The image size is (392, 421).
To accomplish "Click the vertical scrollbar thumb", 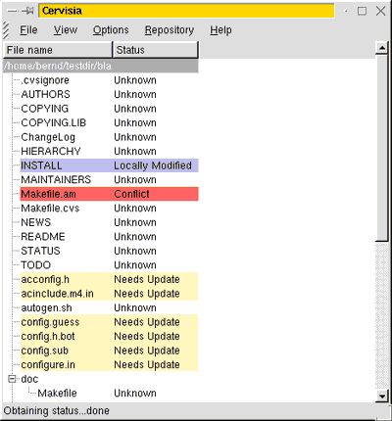I will (x=381, y=148).
